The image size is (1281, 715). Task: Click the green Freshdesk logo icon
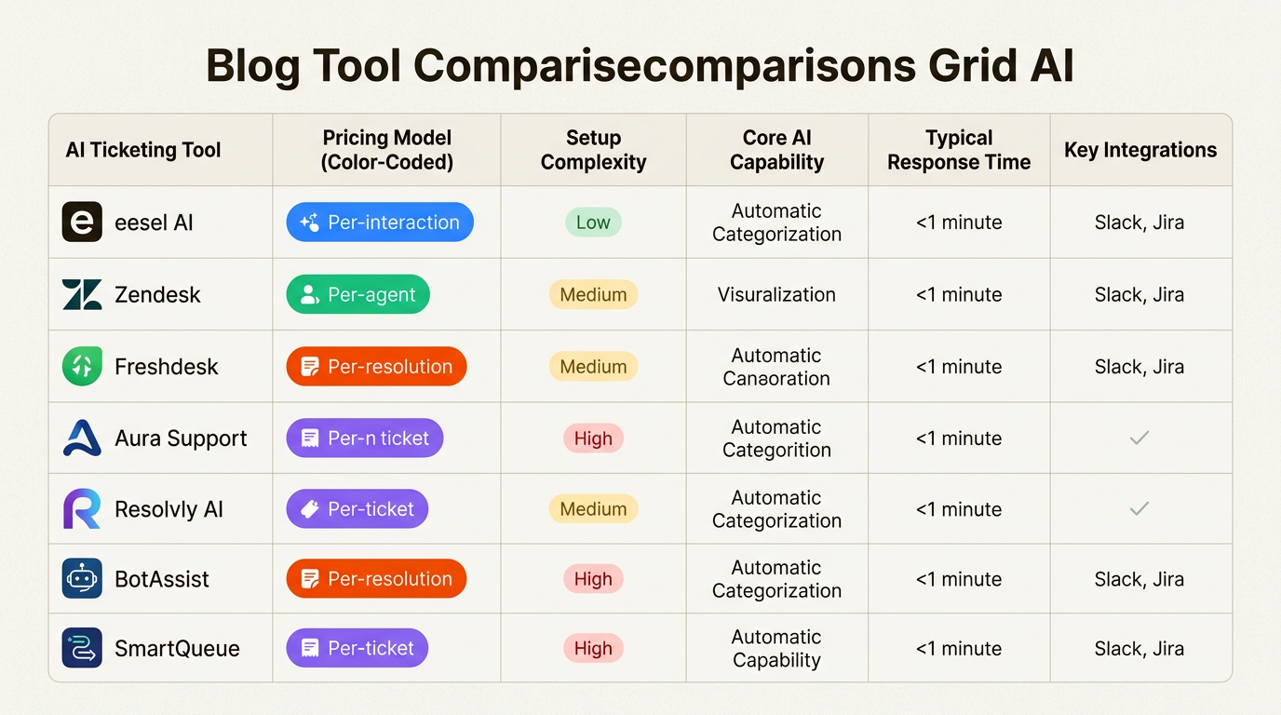click(82, 367)
